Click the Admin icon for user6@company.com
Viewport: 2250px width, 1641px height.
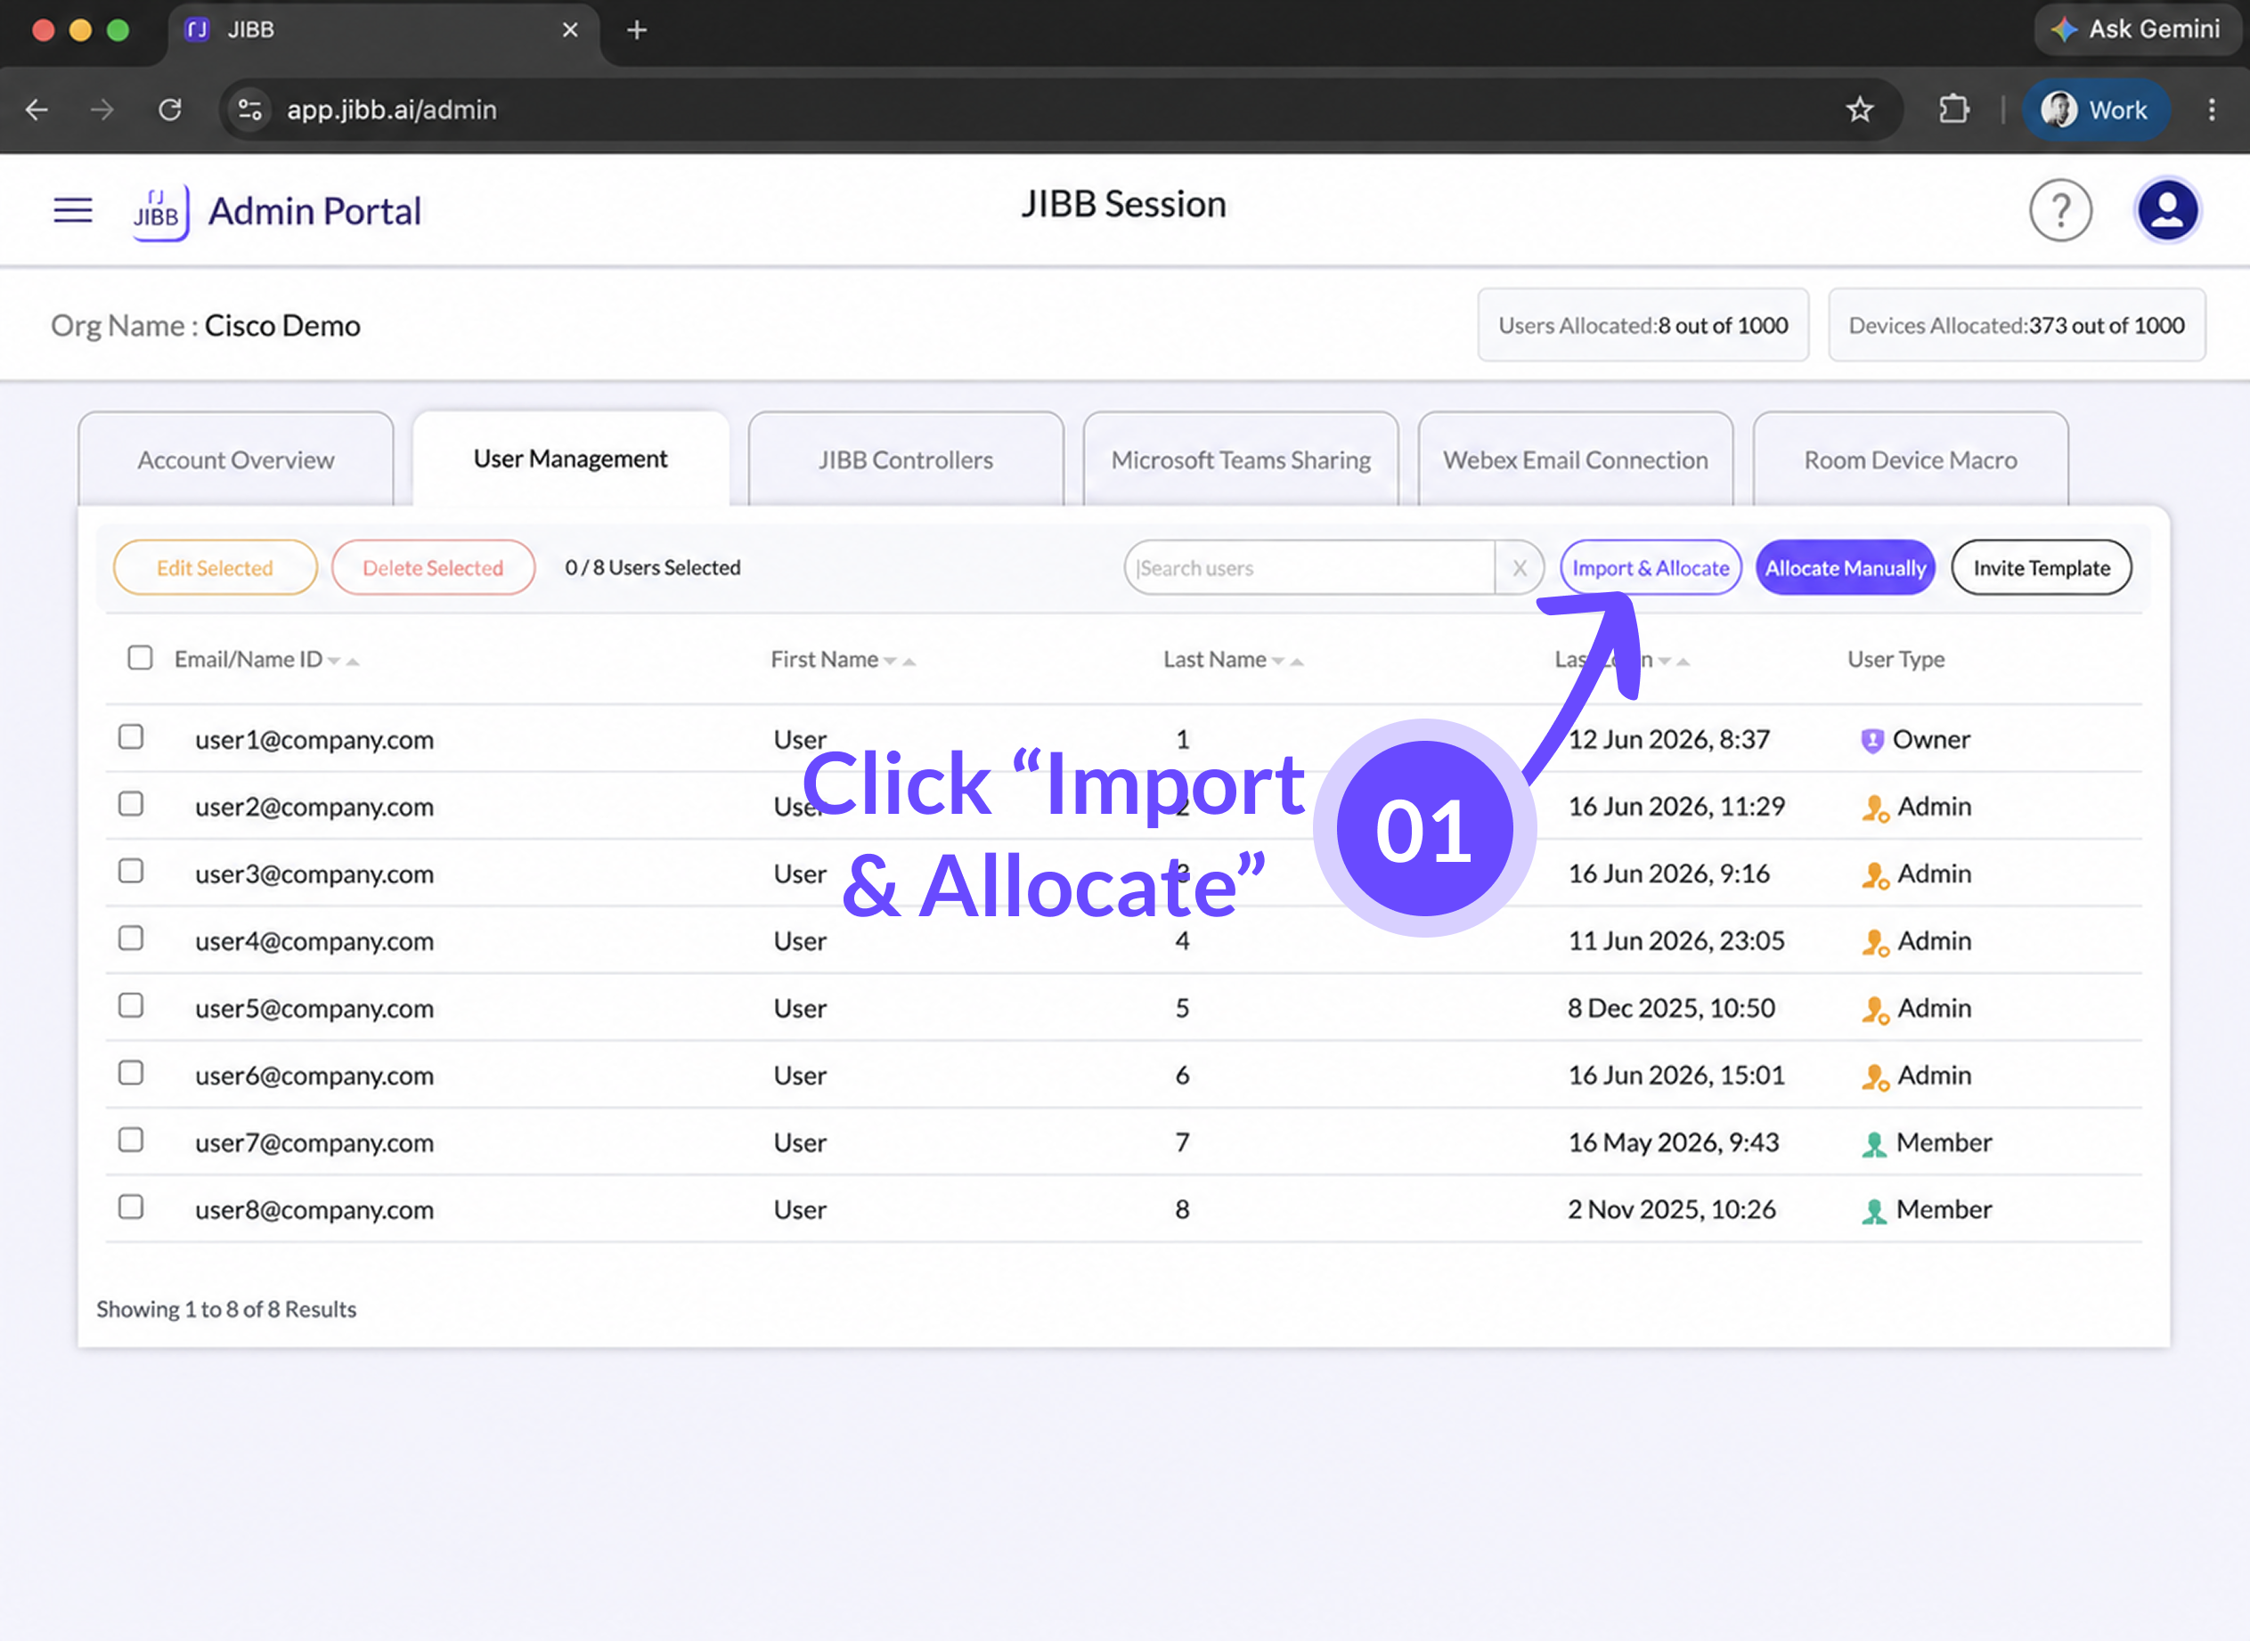pyautogui.click(x=1874, y=1077)
